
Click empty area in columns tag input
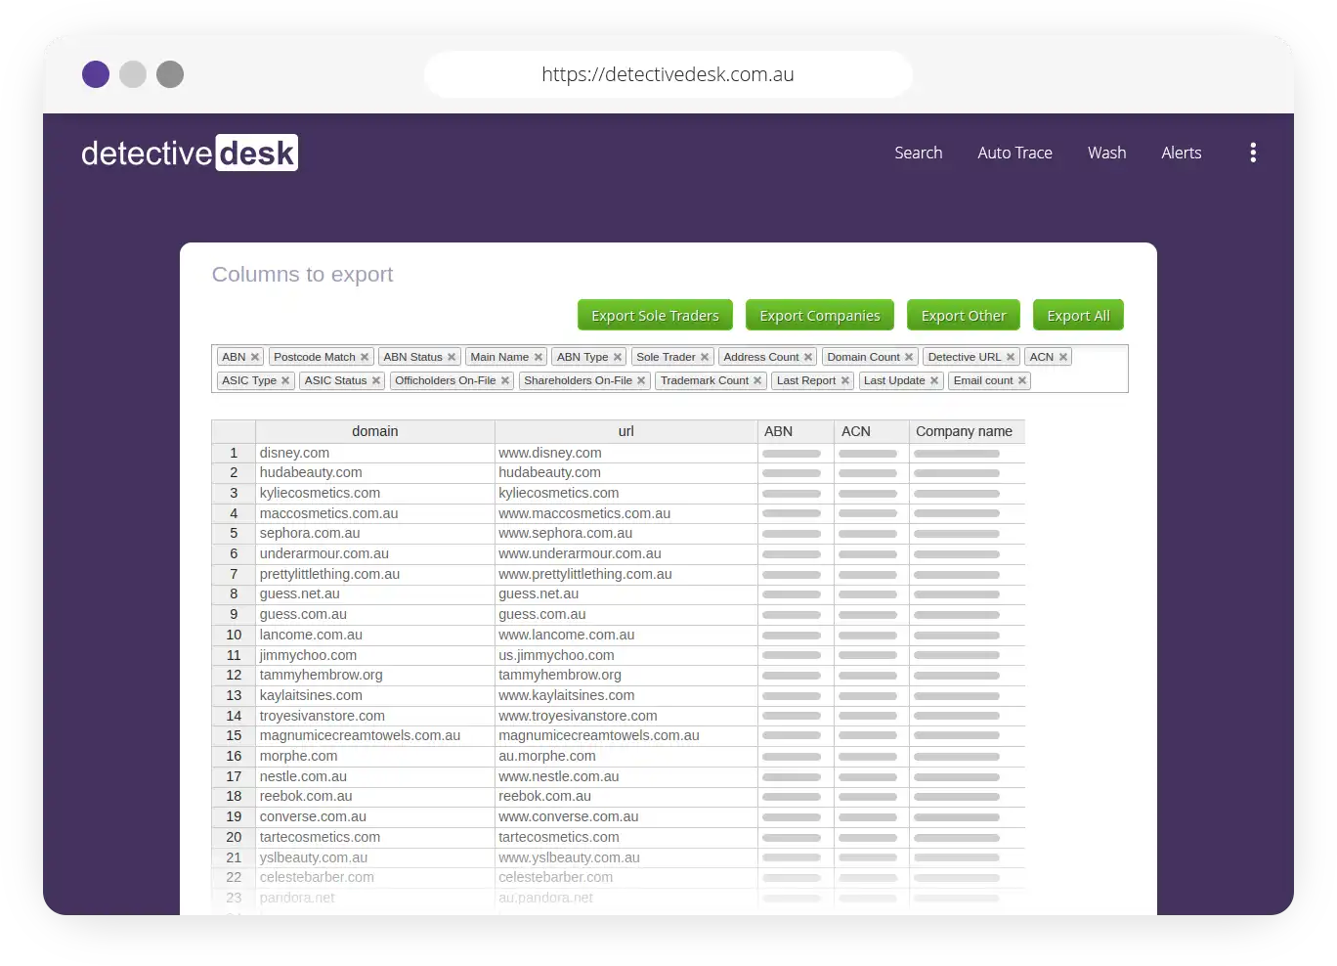point(1080,381)
